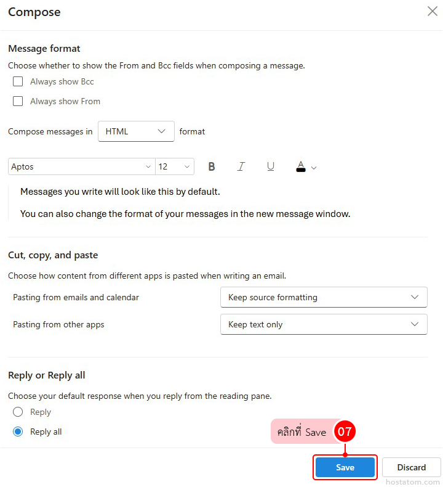This screenshot has width=443, height=487.
Task: Close the Compose settings panel
Action: 432,12
